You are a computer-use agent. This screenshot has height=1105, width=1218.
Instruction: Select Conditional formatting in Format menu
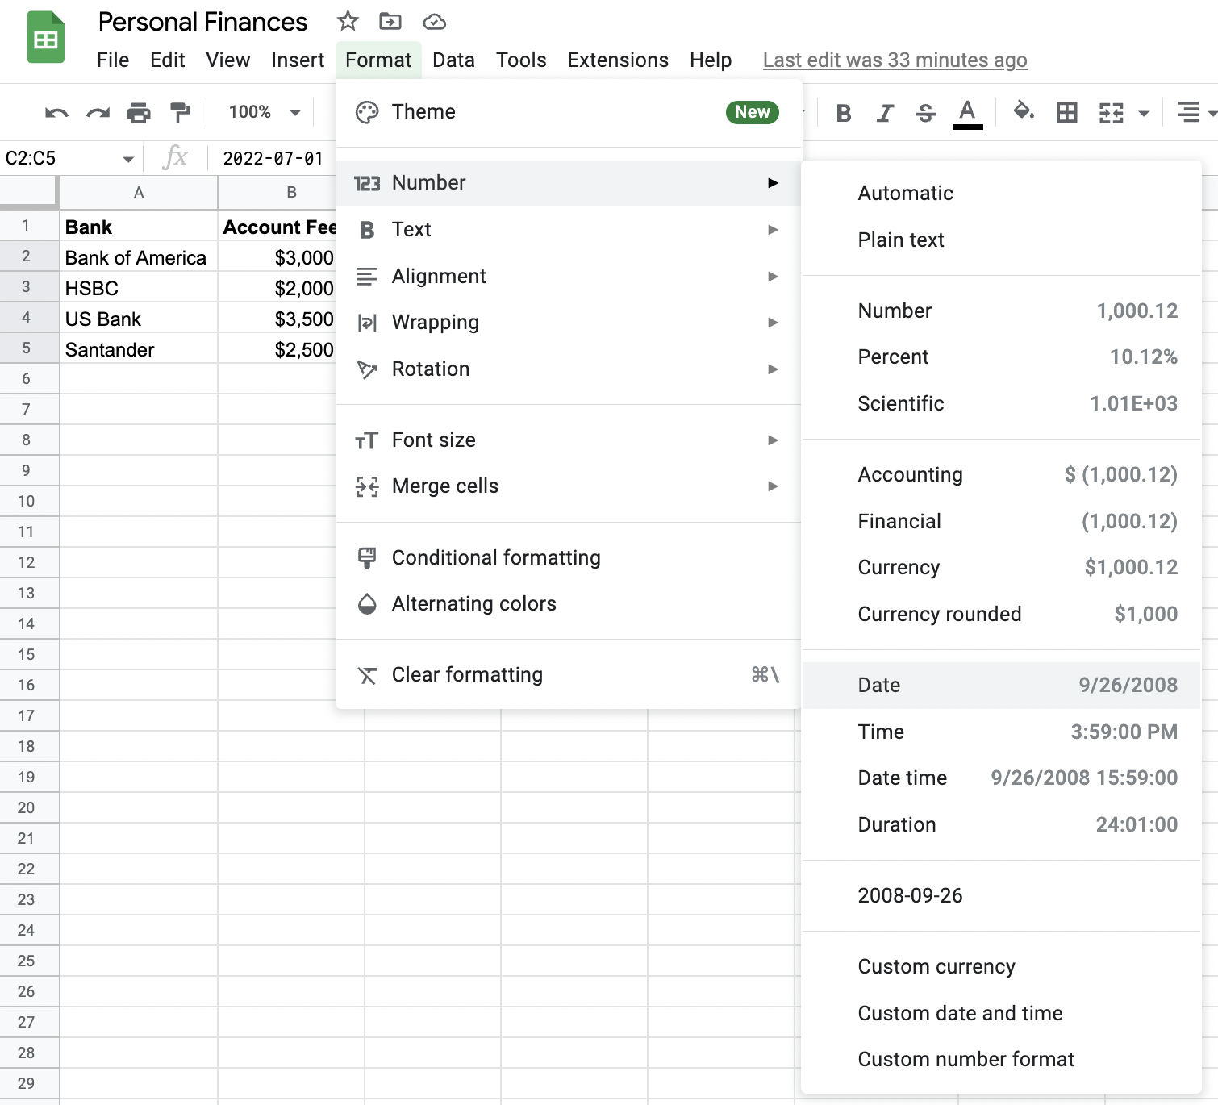495,557
